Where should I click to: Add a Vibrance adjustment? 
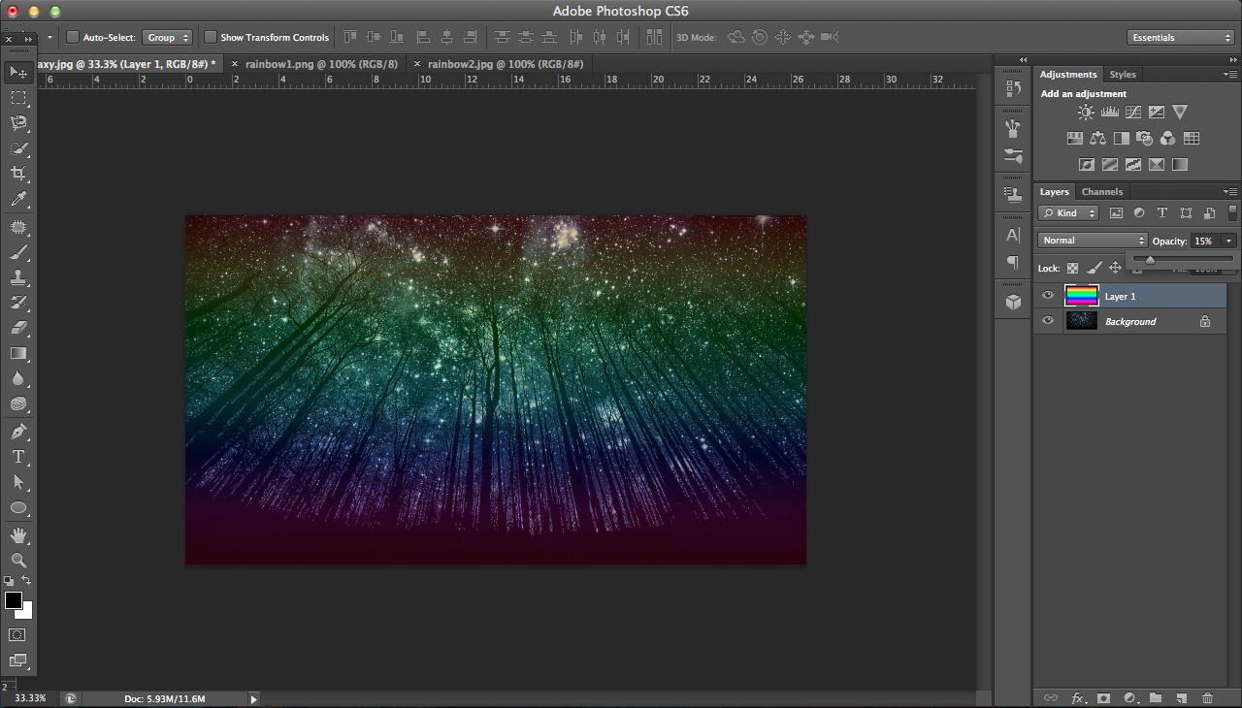point(1180,113)
